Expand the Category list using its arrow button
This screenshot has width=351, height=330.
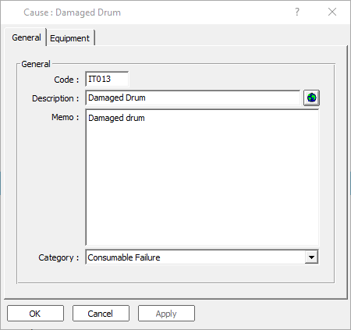point(311,257)
